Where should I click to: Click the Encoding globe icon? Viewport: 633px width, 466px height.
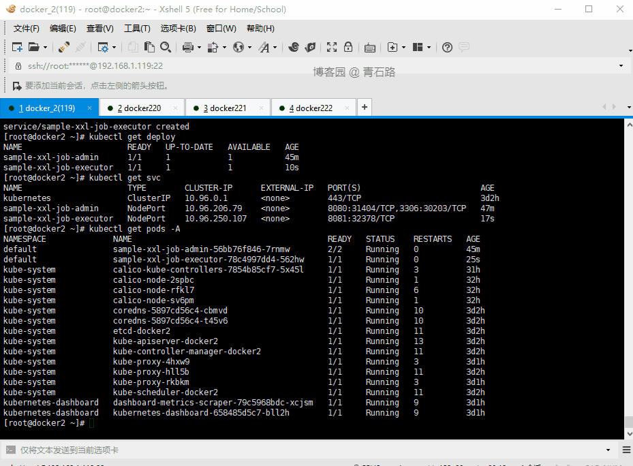(x=238, y=47)
